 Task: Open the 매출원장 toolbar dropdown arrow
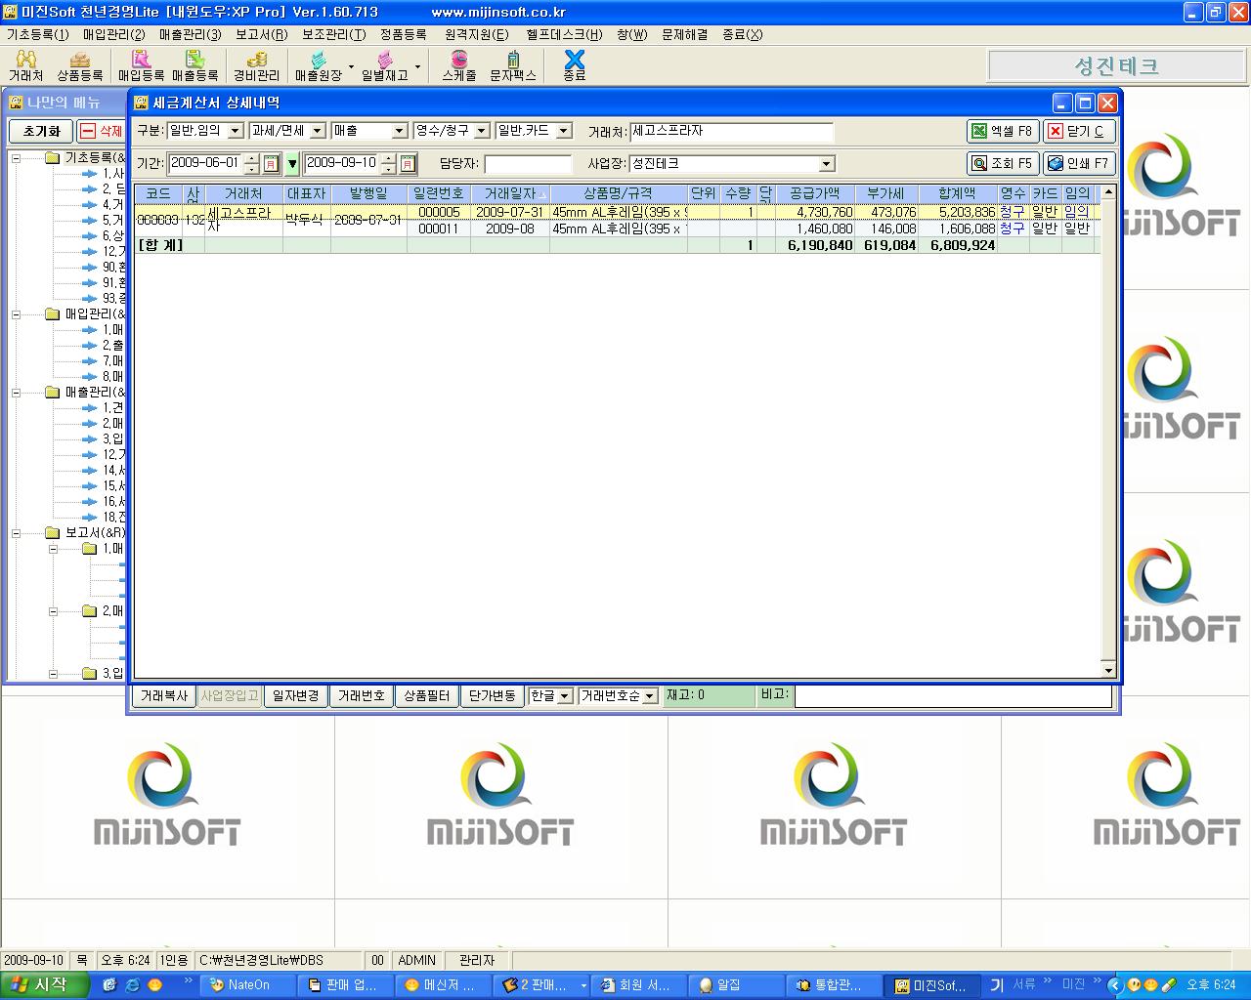[x=351, y=67]
